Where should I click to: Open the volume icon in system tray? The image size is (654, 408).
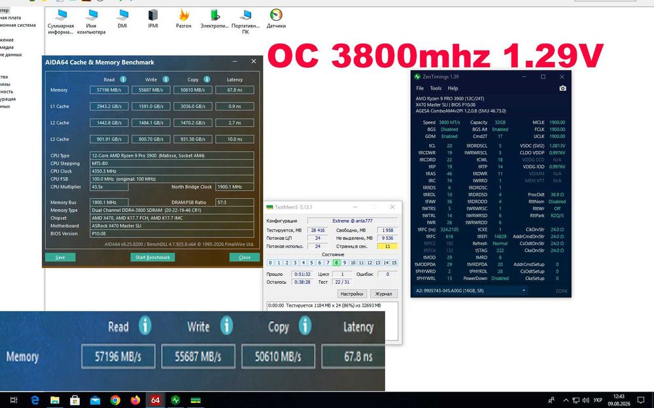[585, 400]
